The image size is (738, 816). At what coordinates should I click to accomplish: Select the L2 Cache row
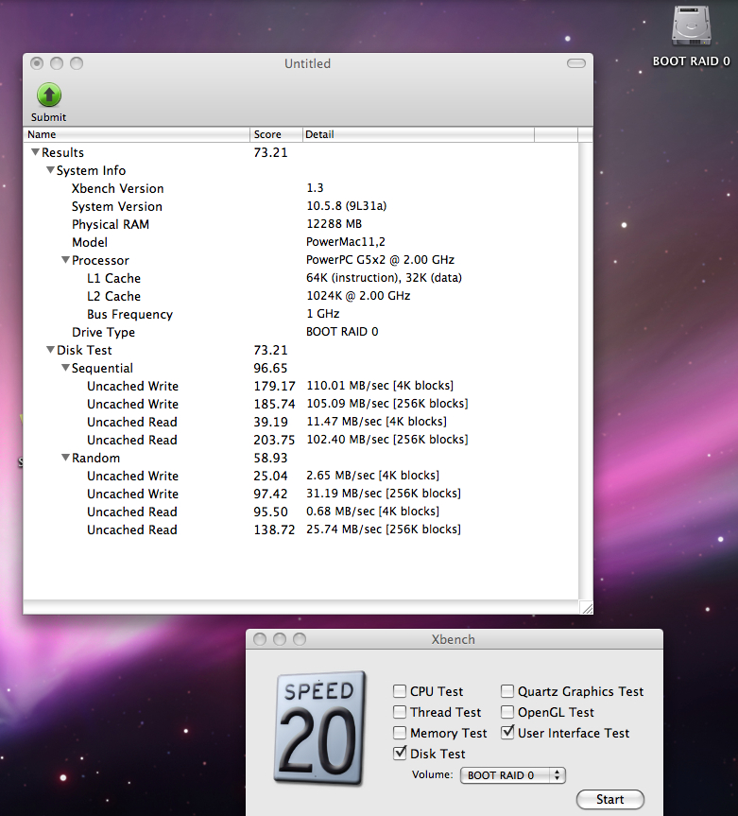(300, 296)
